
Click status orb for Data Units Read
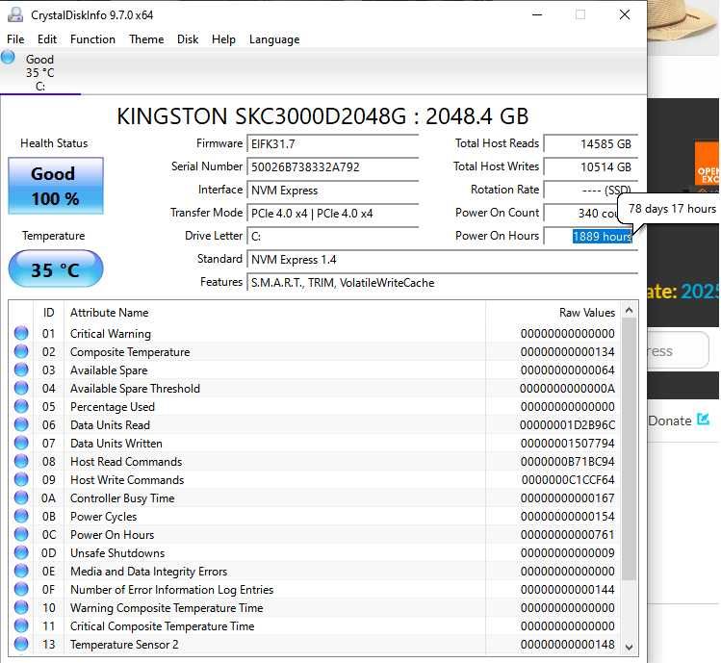(21, 424)
